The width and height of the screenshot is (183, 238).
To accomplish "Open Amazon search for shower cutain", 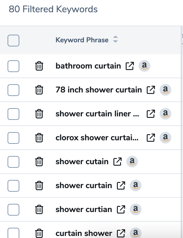I will 132,162.
